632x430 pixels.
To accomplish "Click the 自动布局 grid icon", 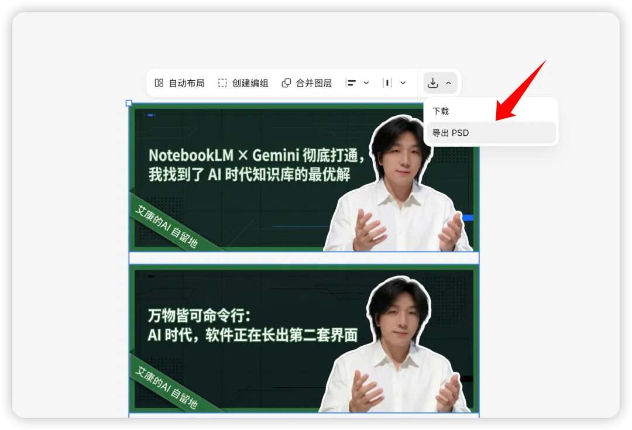I will click(159, 83).
